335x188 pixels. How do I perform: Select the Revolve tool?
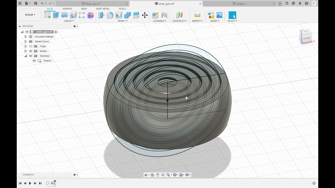coord(65,15)
